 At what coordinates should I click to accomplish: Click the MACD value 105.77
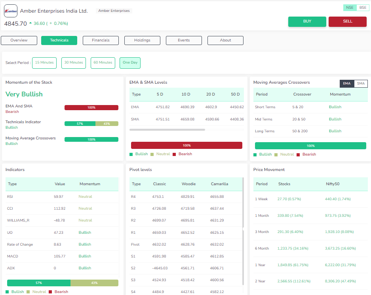60,256
